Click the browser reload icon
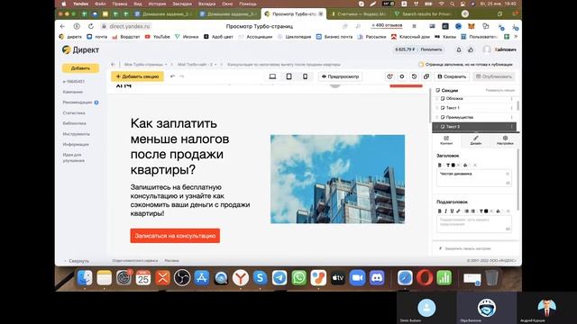Screen dimensions: 577x324 90,26
